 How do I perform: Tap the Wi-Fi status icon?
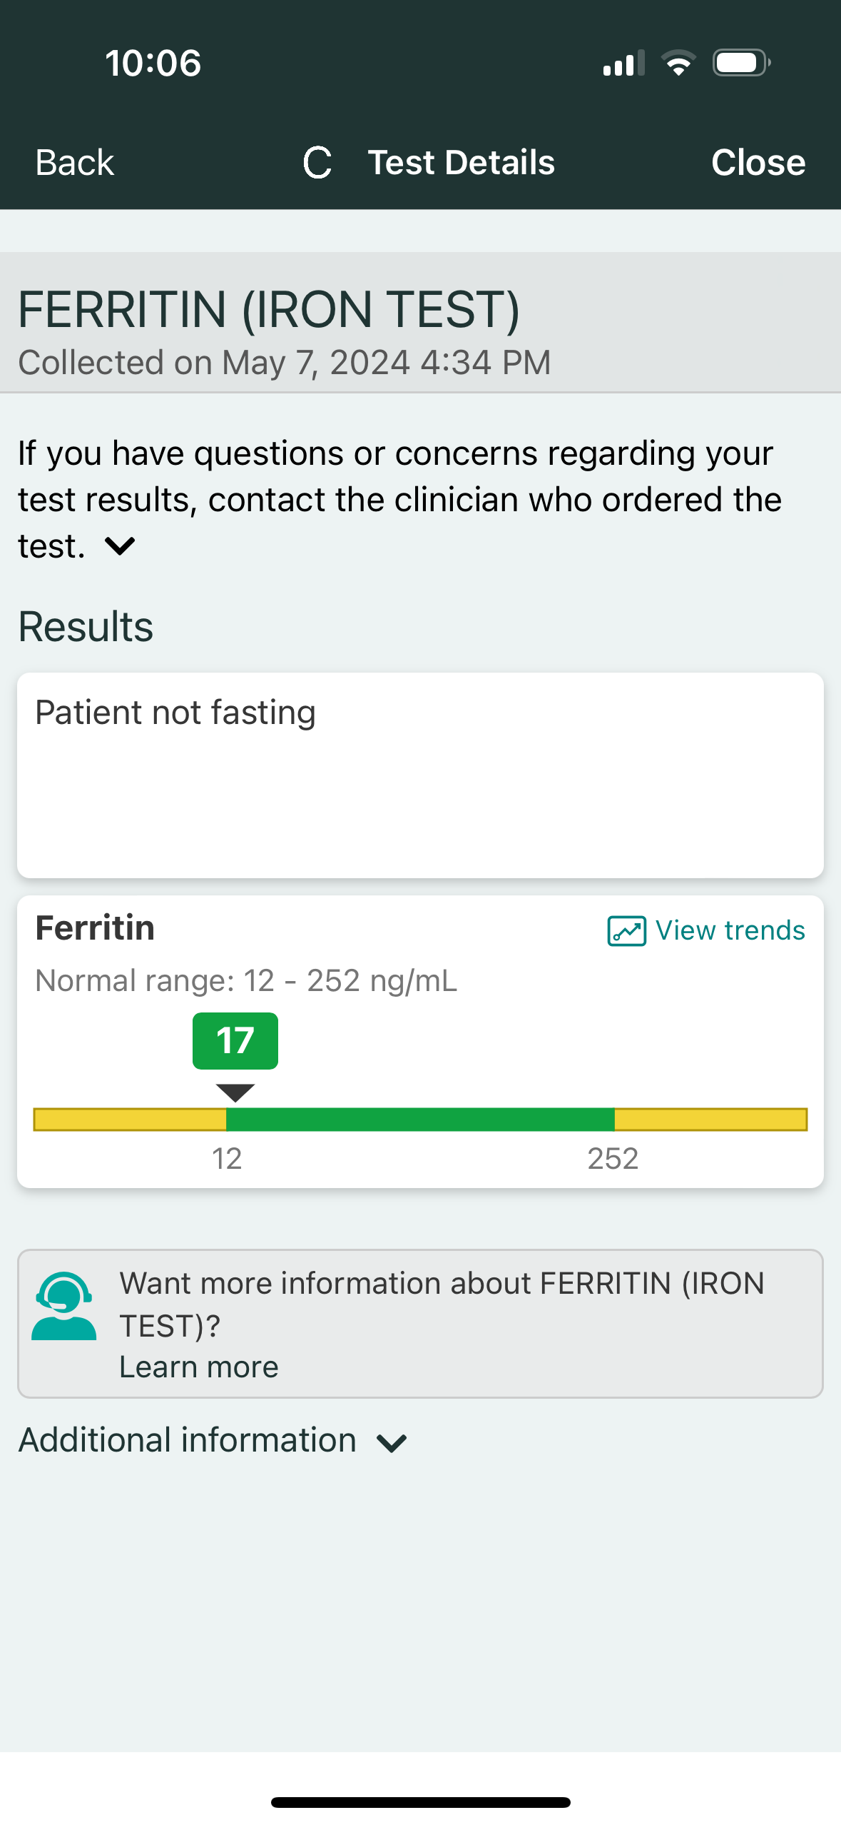[x=678, y=63]
